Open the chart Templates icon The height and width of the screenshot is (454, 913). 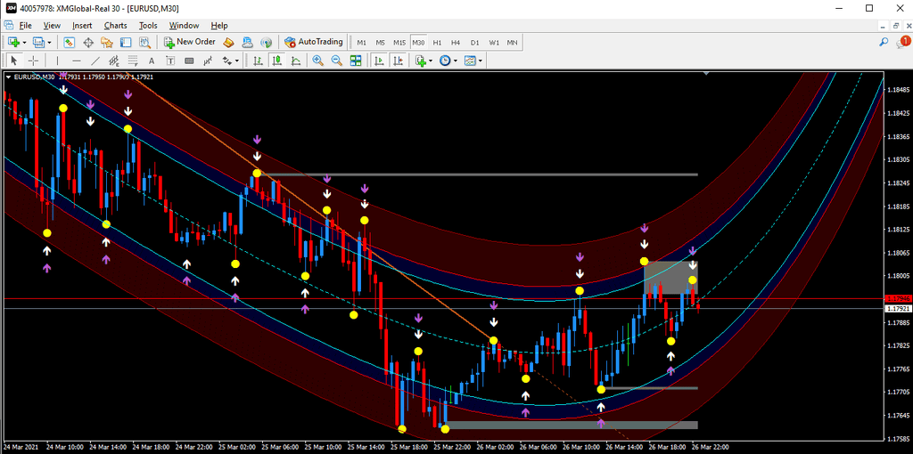tap(470, 61)
